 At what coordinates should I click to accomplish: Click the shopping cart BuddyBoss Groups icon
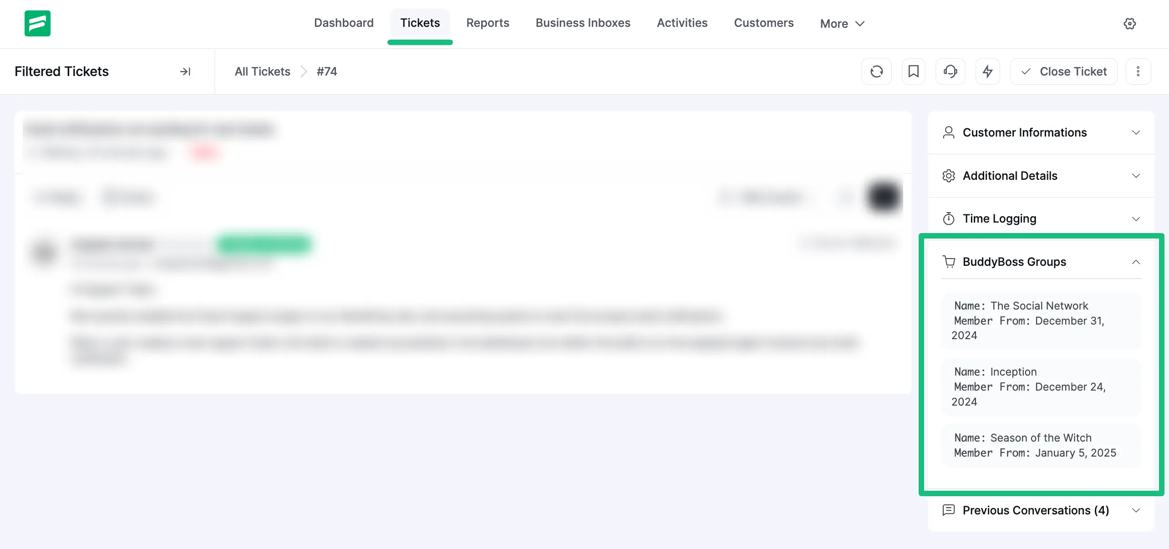click(x=949, y=262)
